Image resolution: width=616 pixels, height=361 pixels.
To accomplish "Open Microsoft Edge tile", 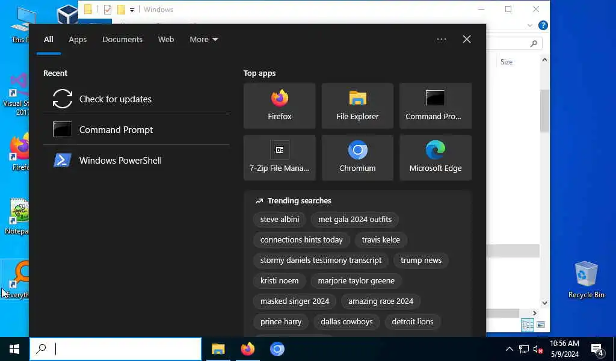I will (x=436, y=158).
